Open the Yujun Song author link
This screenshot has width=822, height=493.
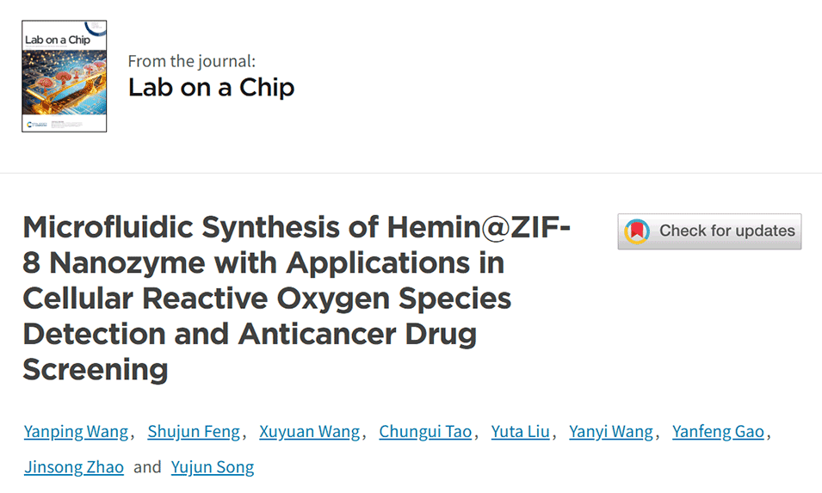pos(213,467)
